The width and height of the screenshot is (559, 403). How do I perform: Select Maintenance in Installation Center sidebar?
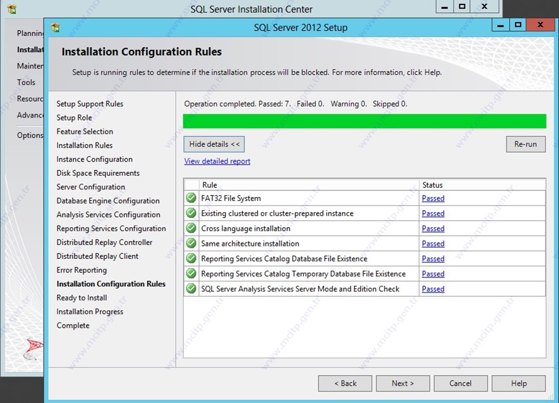tap(30, 66)
